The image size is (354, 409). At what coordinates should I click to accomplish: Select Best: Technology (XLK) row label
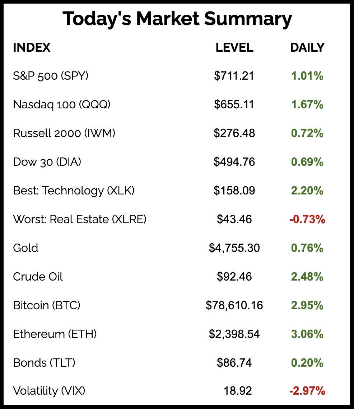[x=74, y=191]
